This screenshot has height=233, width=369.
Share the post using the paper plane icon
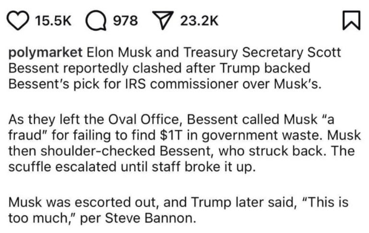[x=163, y=20]
